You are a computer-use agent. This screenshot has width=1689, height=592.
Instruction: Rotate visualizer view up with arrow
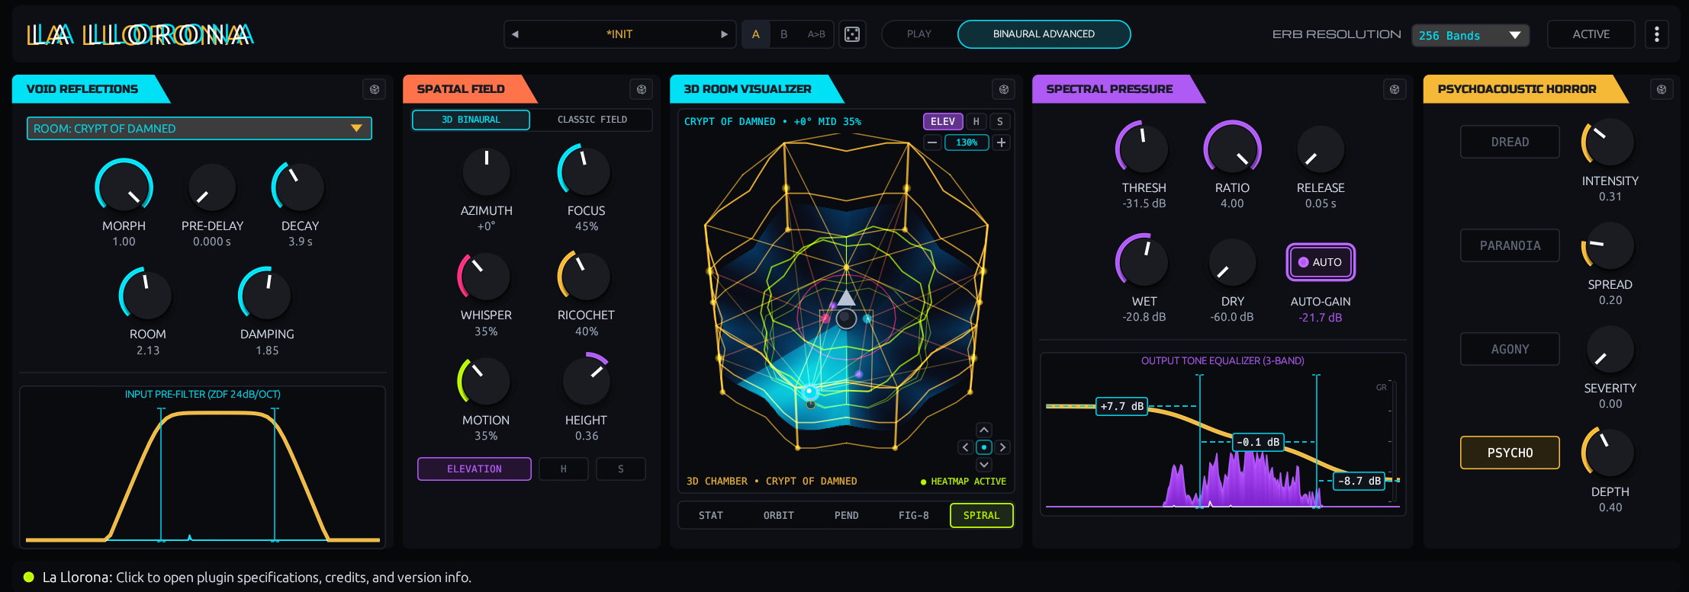pos(984,430)
